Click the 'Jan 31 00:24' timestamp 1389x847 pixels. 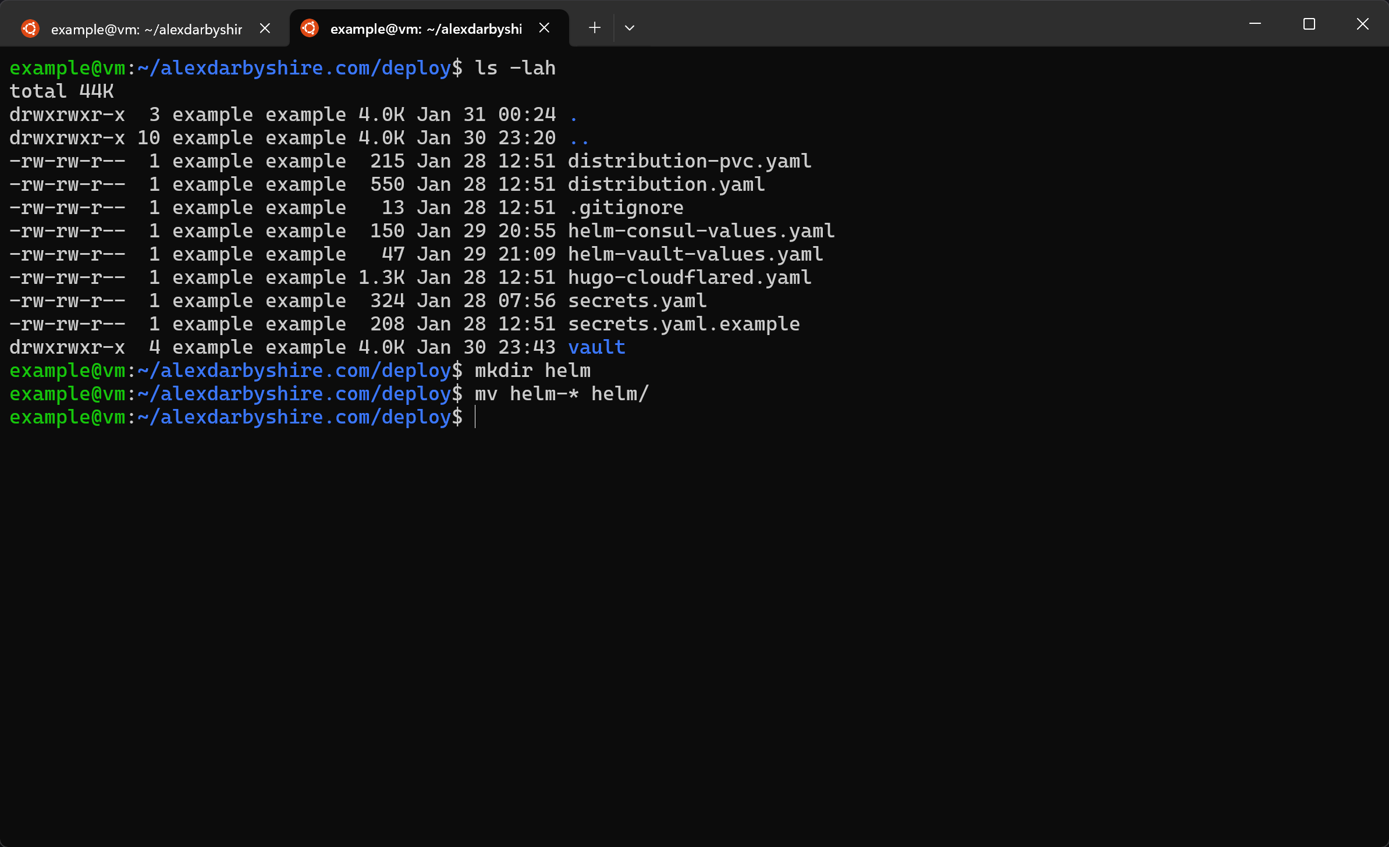point(486,115)
